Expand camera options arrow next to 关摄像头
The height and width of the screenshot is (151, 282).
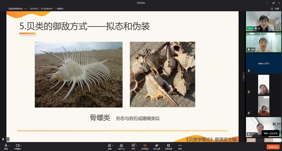(21, 145)
